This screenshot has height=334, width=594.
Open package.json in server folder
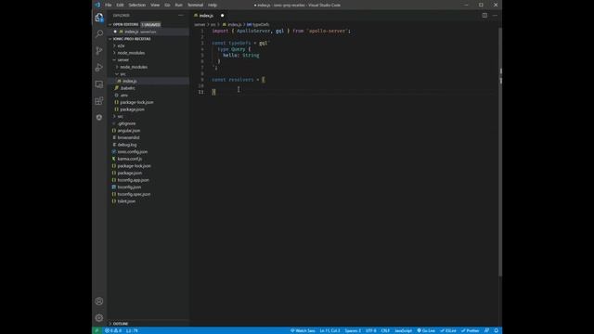coord(132,109)
